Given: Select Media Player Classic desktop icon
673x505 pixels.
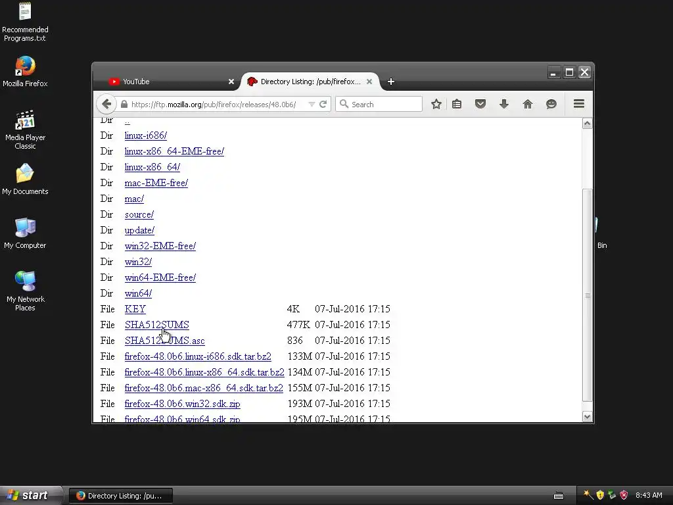Looking at the screenshot, I should pos(25,130).
